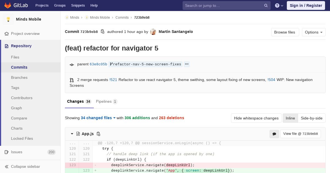This screenshot has height=173, width=330.
Task: Select Inline diff view
Action: click(290, 118)
